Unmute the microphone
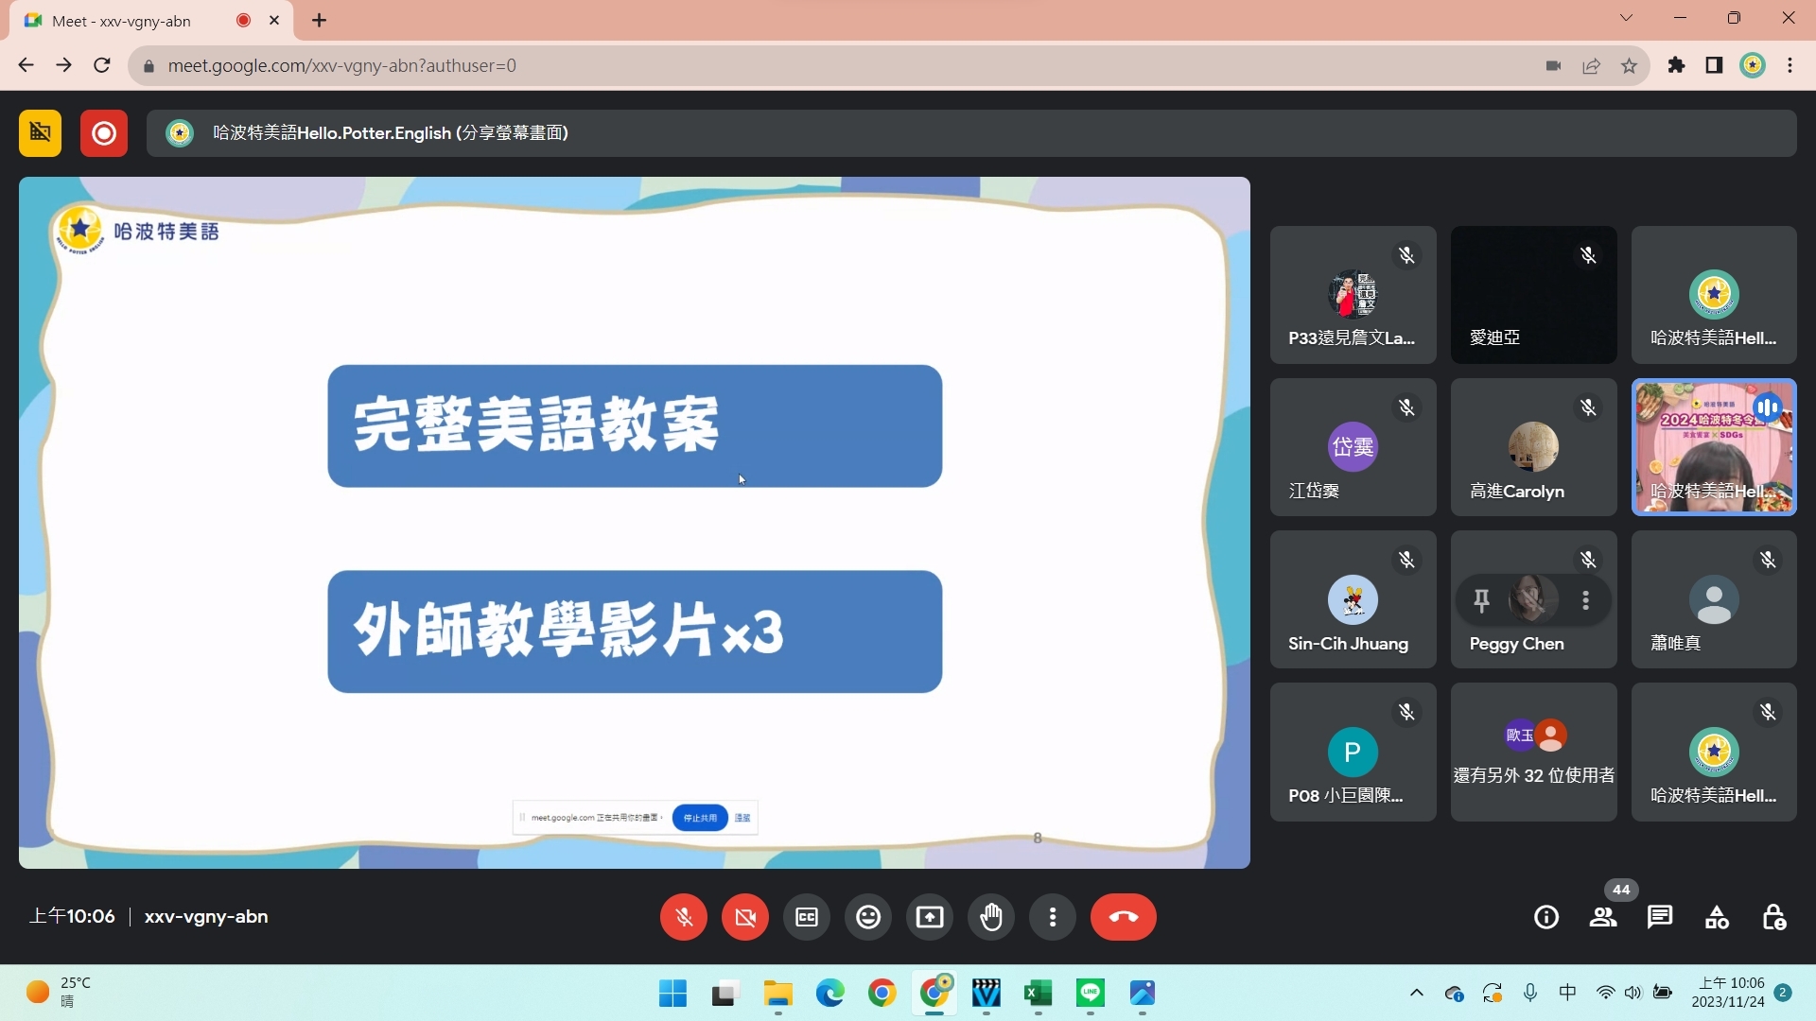The image size is (1816, 1021). click(683, 917)
